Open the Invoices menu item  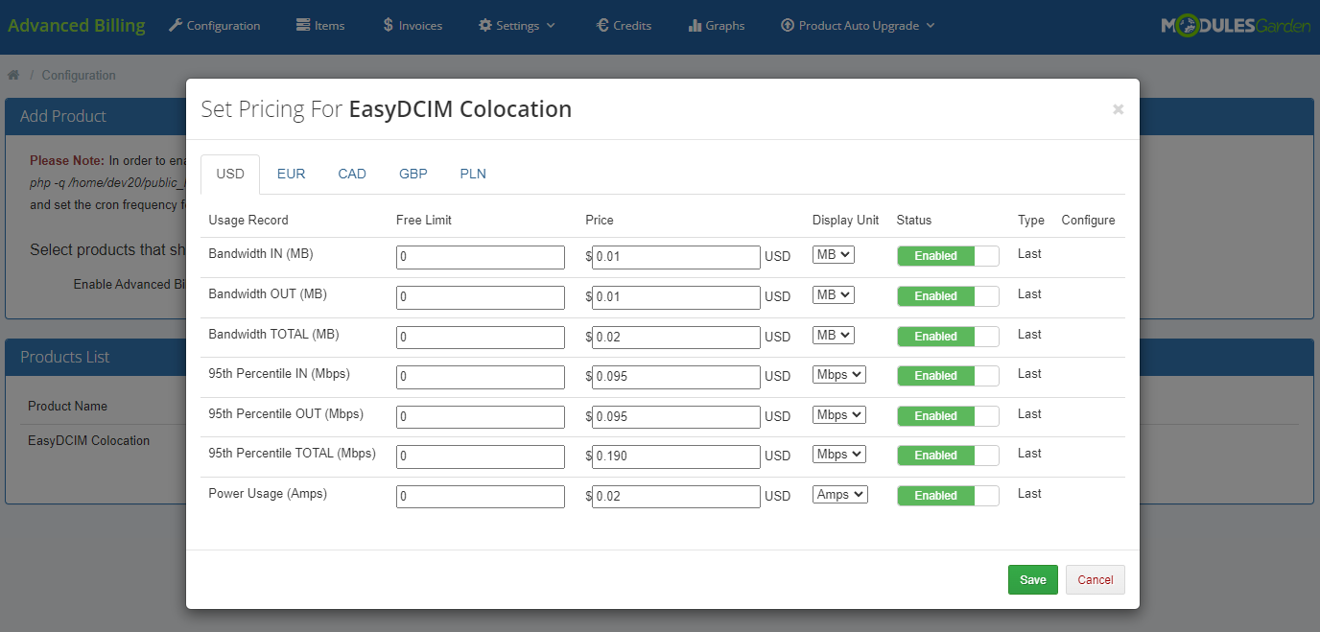pyautogui.click(x=412, y=25)
